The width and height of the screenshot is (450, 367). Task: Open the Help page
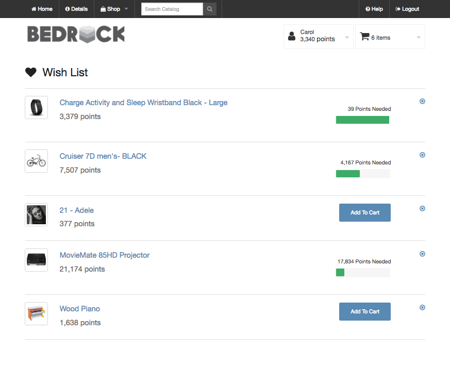coord(374,9)
